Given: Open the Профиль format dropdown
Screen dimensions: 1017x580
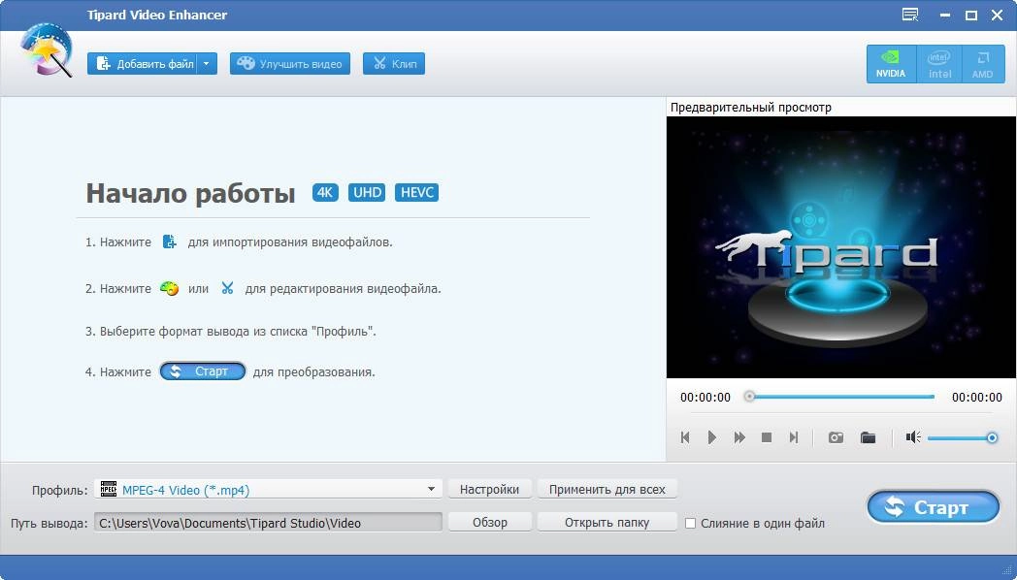Looking at the screenshot, I should click(x=268, y=489).
